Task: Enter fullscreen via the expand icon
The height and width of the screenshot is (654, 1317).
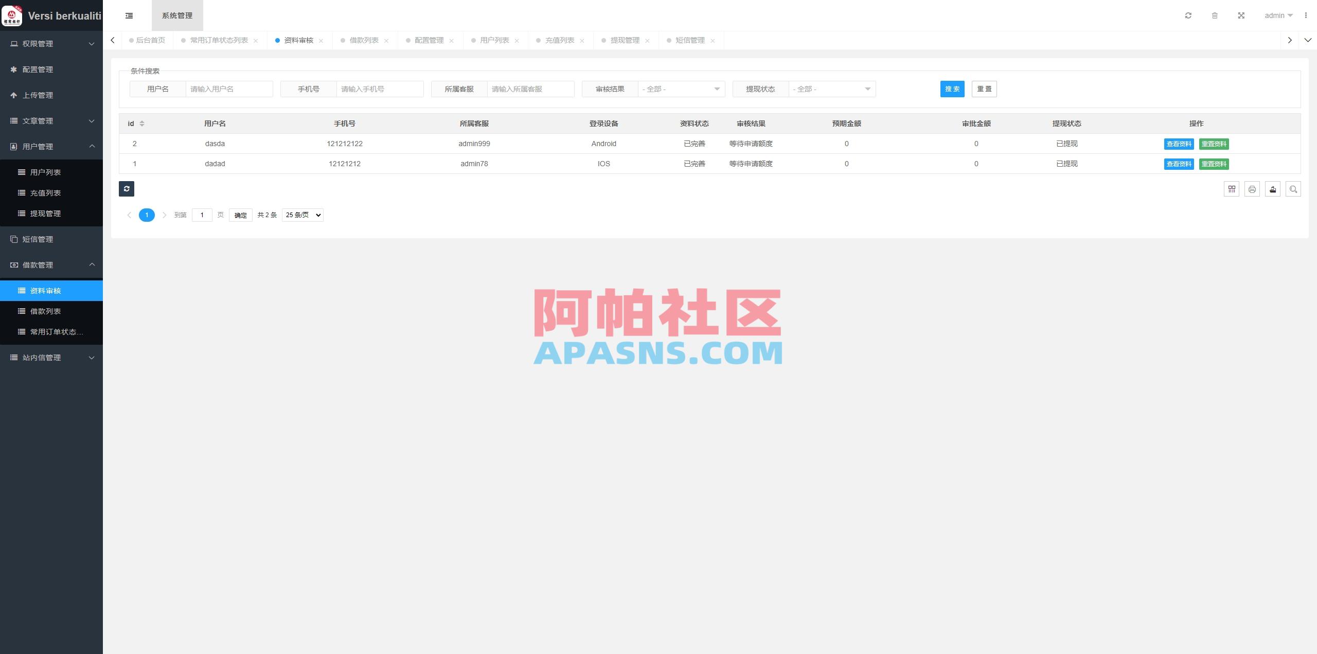Action: pos(1241,15)
